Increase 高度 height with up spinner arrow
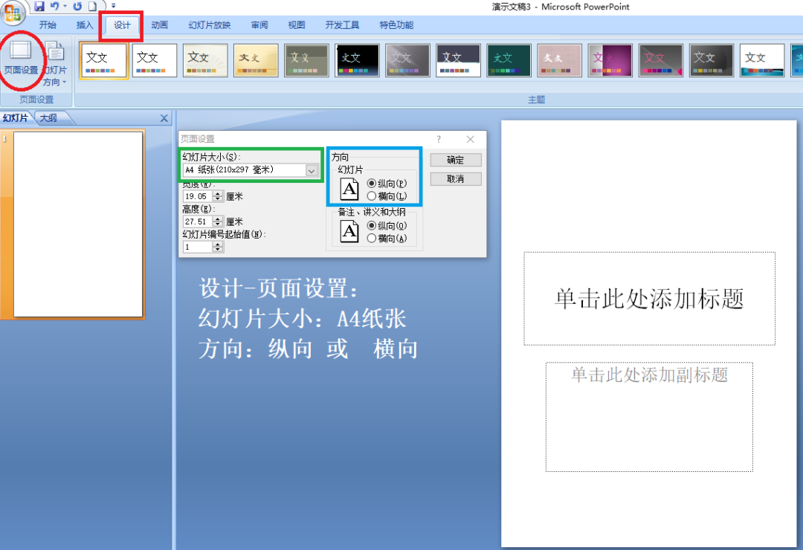 tap(218, 219)
